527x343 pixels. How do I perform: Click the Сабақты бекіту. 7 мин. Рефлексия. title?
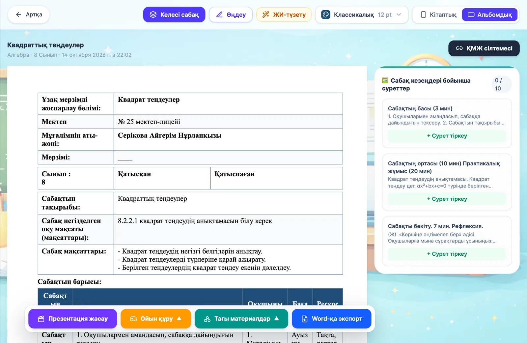tap(435, 226)
